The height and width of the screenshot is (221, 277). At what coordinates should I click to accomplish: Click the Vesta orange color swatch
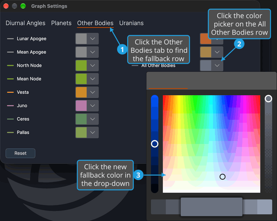(81, 92)
